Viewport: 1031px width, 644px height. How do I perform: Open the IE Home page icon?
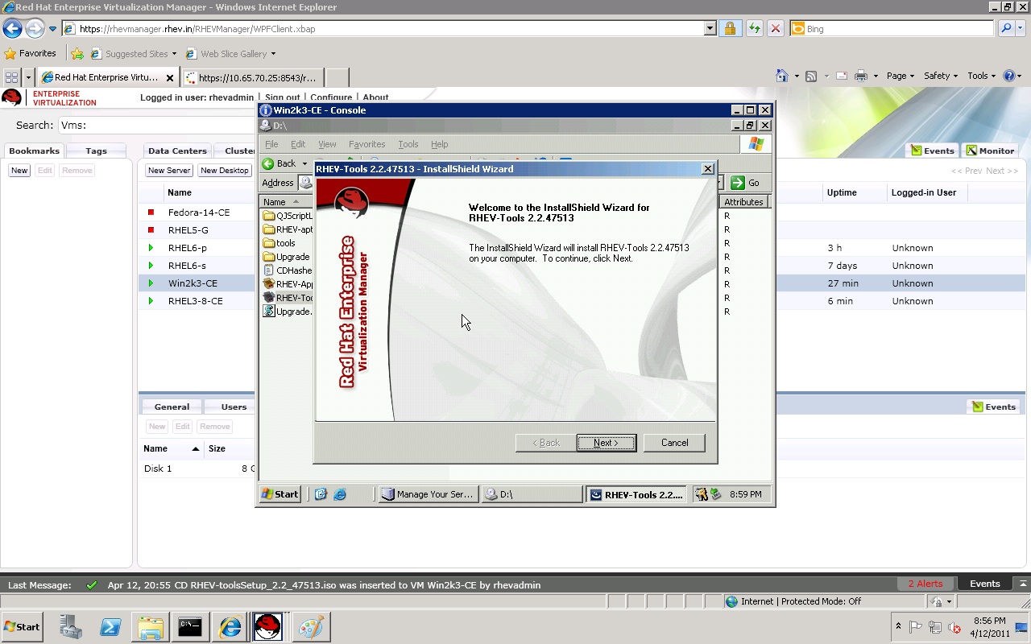[x=781, y=76]
